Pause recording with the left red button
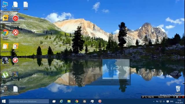 pos(180,97)
